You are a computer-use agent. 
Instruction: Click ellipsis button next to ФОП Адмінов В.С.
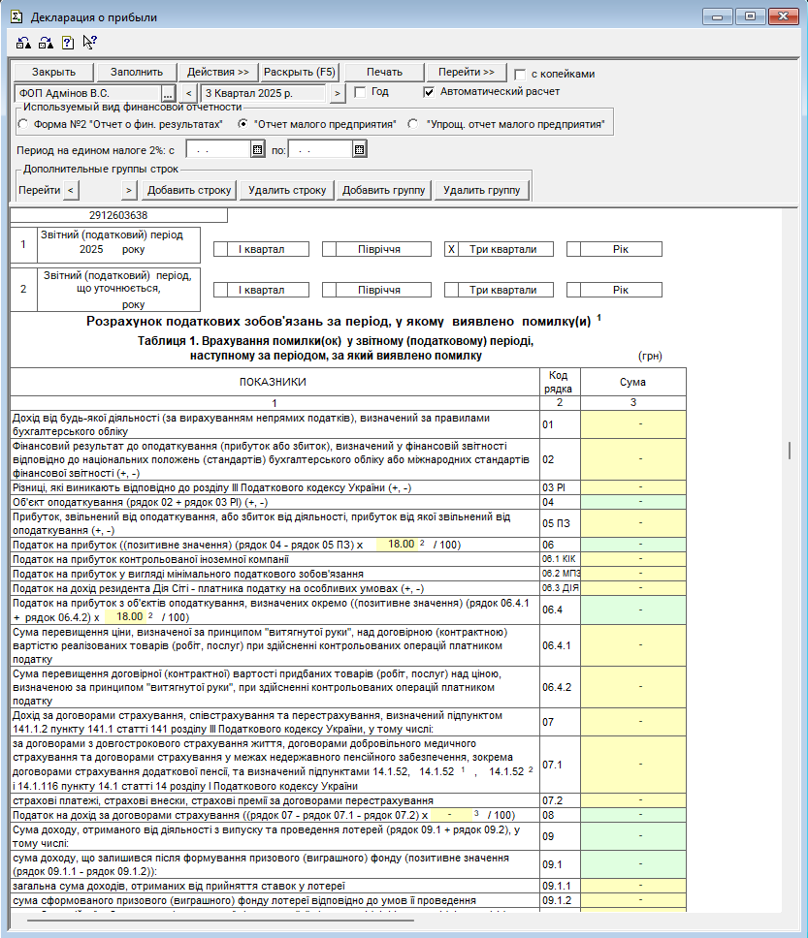click(168, 93)
